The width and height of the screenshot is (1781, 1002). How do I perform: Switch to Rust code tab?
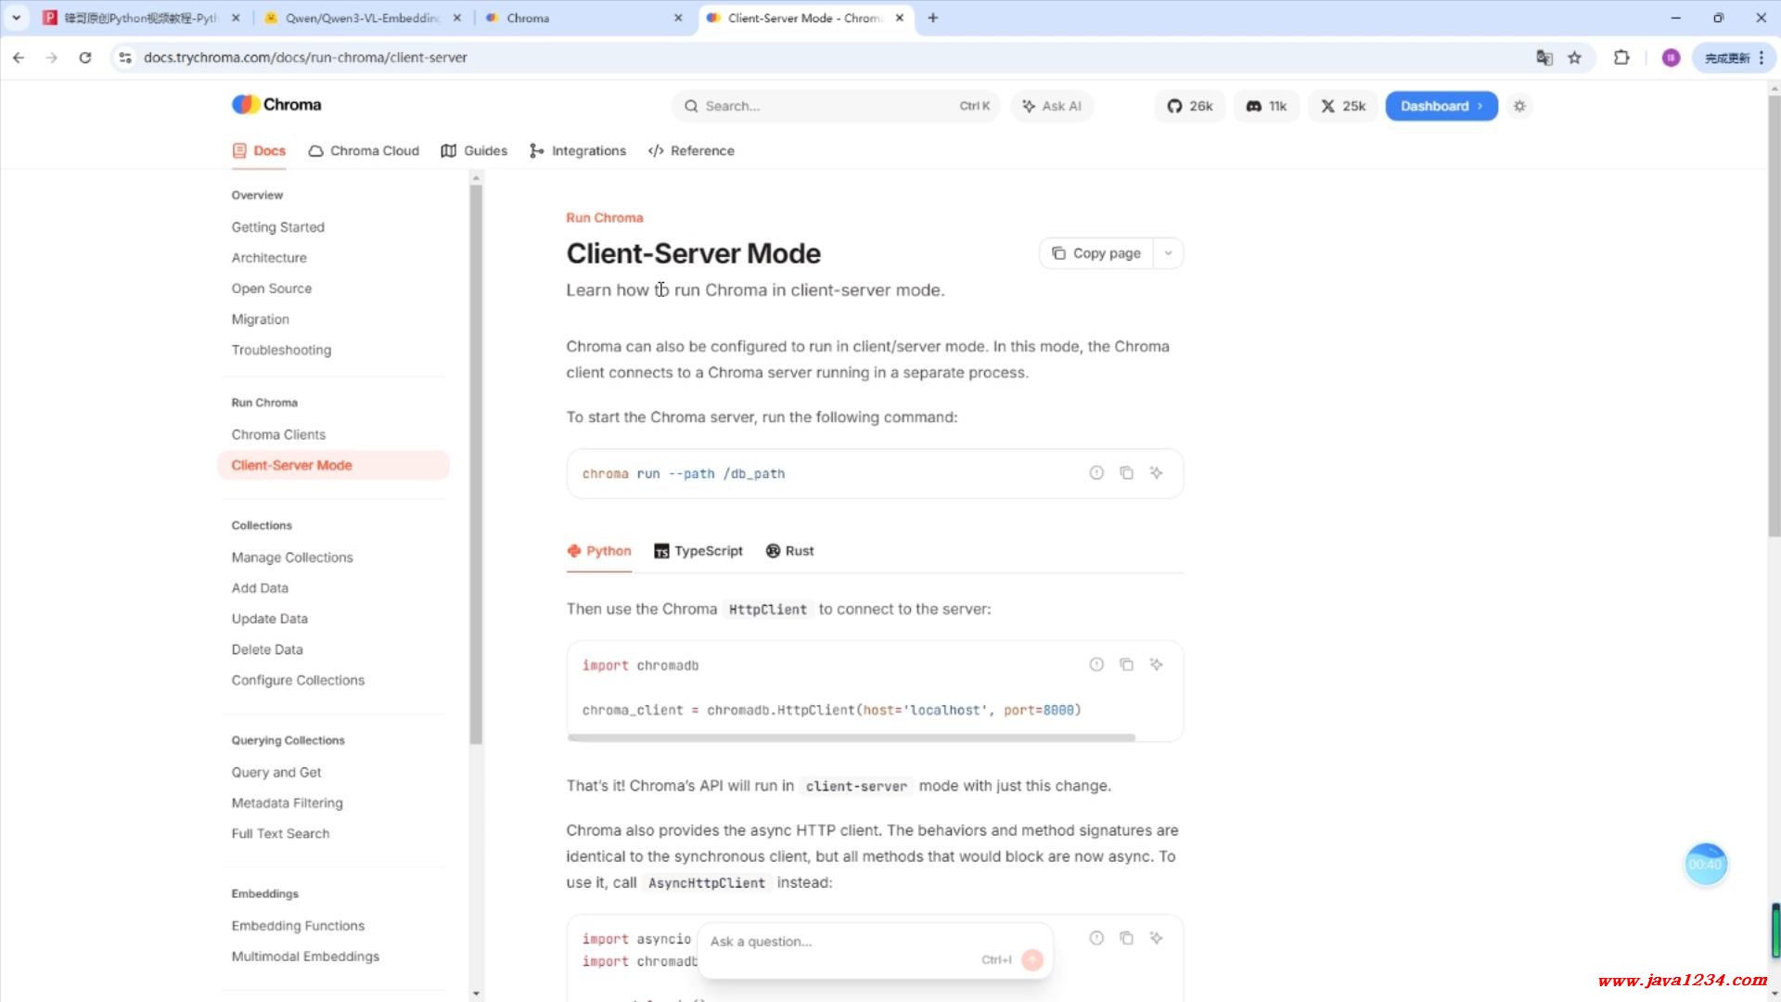coord(789,551)
